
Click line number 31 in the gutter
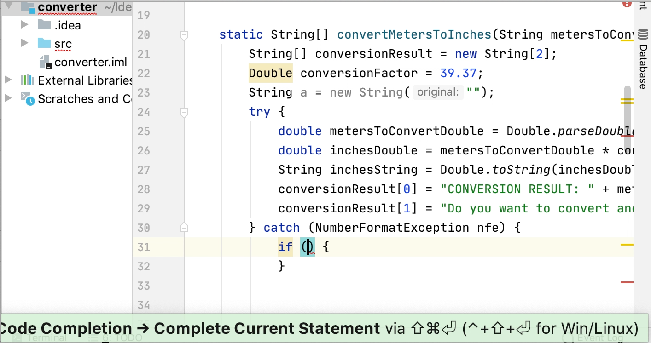coord(144,247)
